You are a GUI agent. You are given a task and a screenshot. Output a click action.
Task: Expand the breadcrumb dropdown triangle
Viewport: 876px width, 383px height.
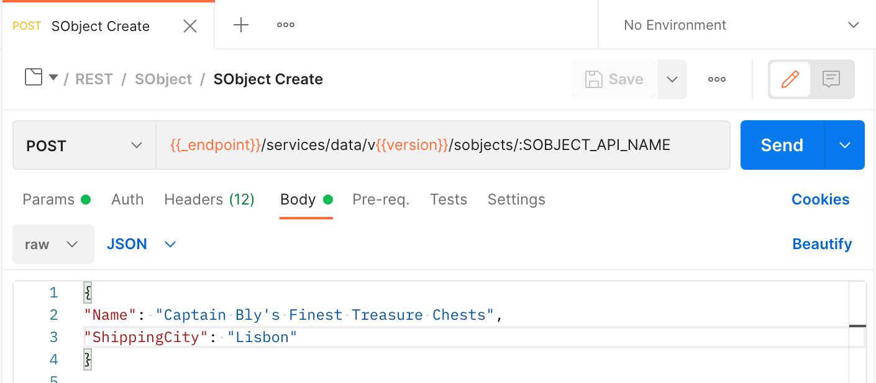click(53, 77)
